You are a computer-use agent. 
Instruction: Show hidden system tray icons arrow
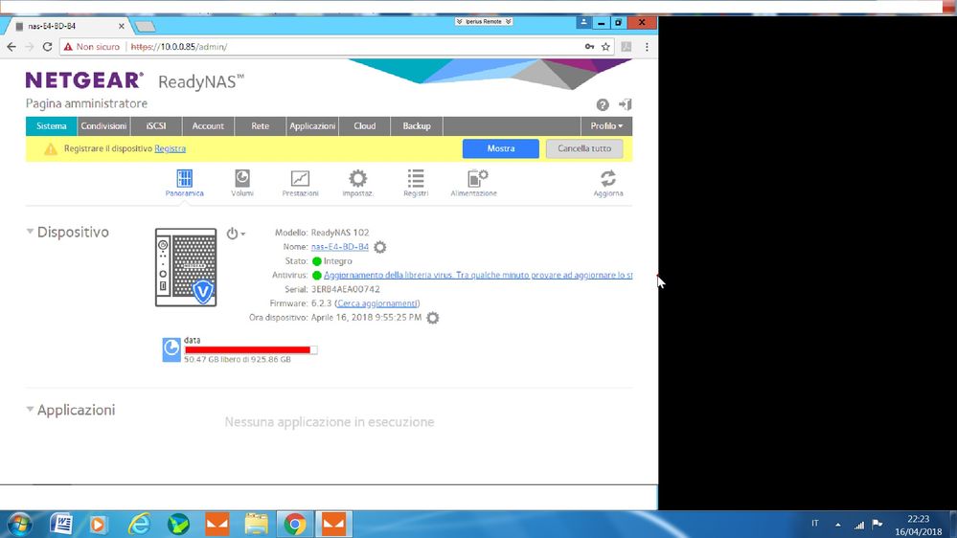tap(838, 525)
